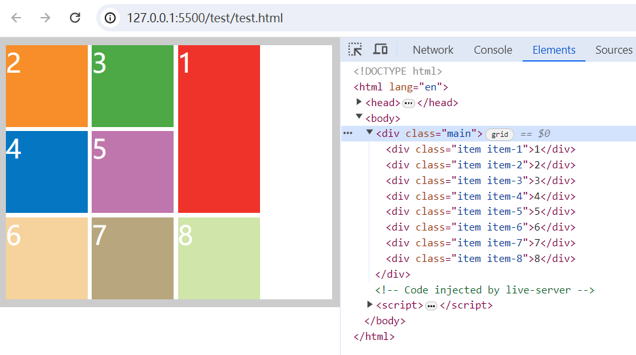Image resolution: width=636 pixels, height=355 pixels.
Task: Go forward with the browser forward arrow
Action: tap(45, 18)
